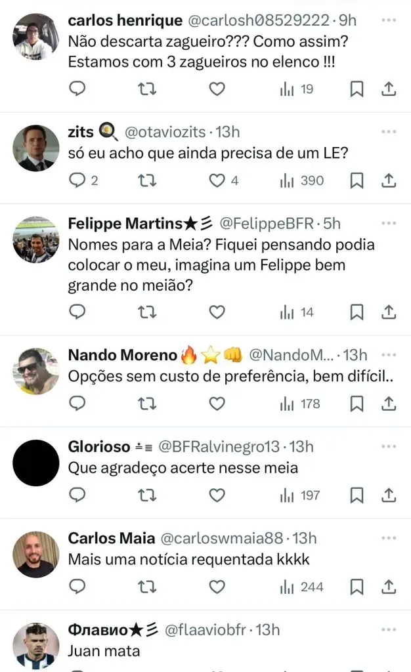The image size is (411, 672).
Task: View analytics on Glorioso's tweet
Action: point(299,495)
